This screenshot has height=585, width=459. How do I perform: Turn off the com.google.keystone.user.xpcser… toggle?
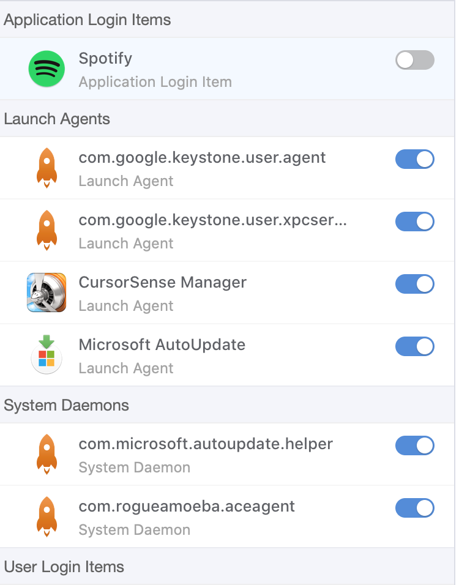point(414,222)
